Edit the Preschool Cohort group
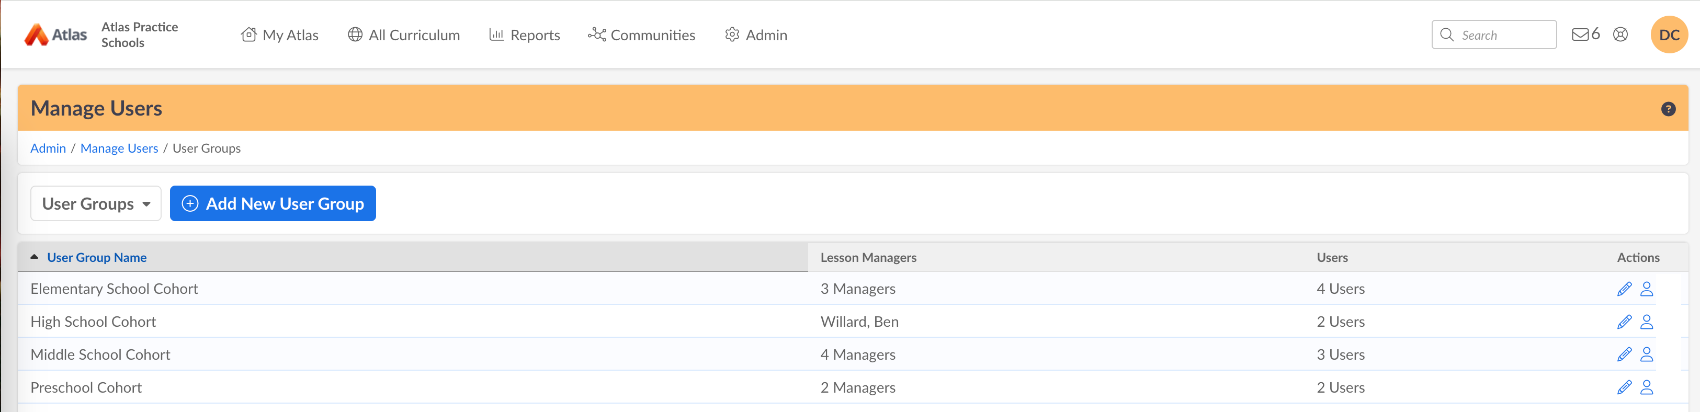 (1624, 387)
